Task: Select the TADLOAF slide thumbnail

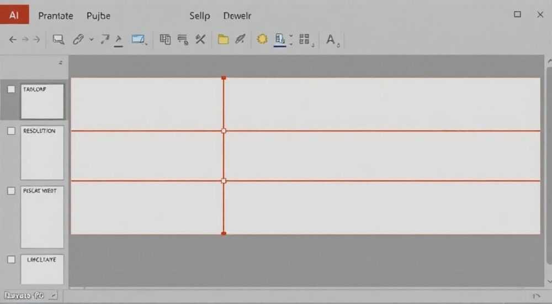Action: (x=43, y=101)
